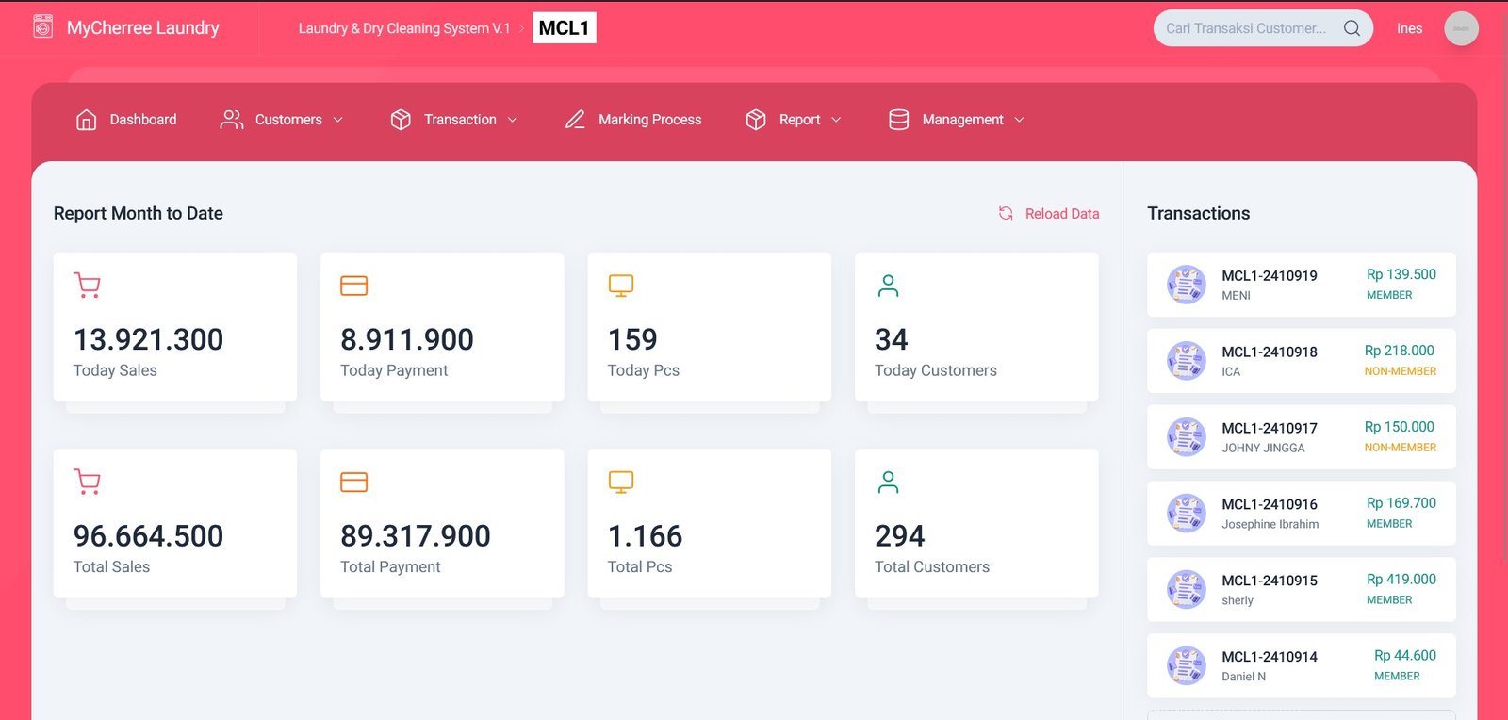Click the search magnifier icon

pos(1352,28)
